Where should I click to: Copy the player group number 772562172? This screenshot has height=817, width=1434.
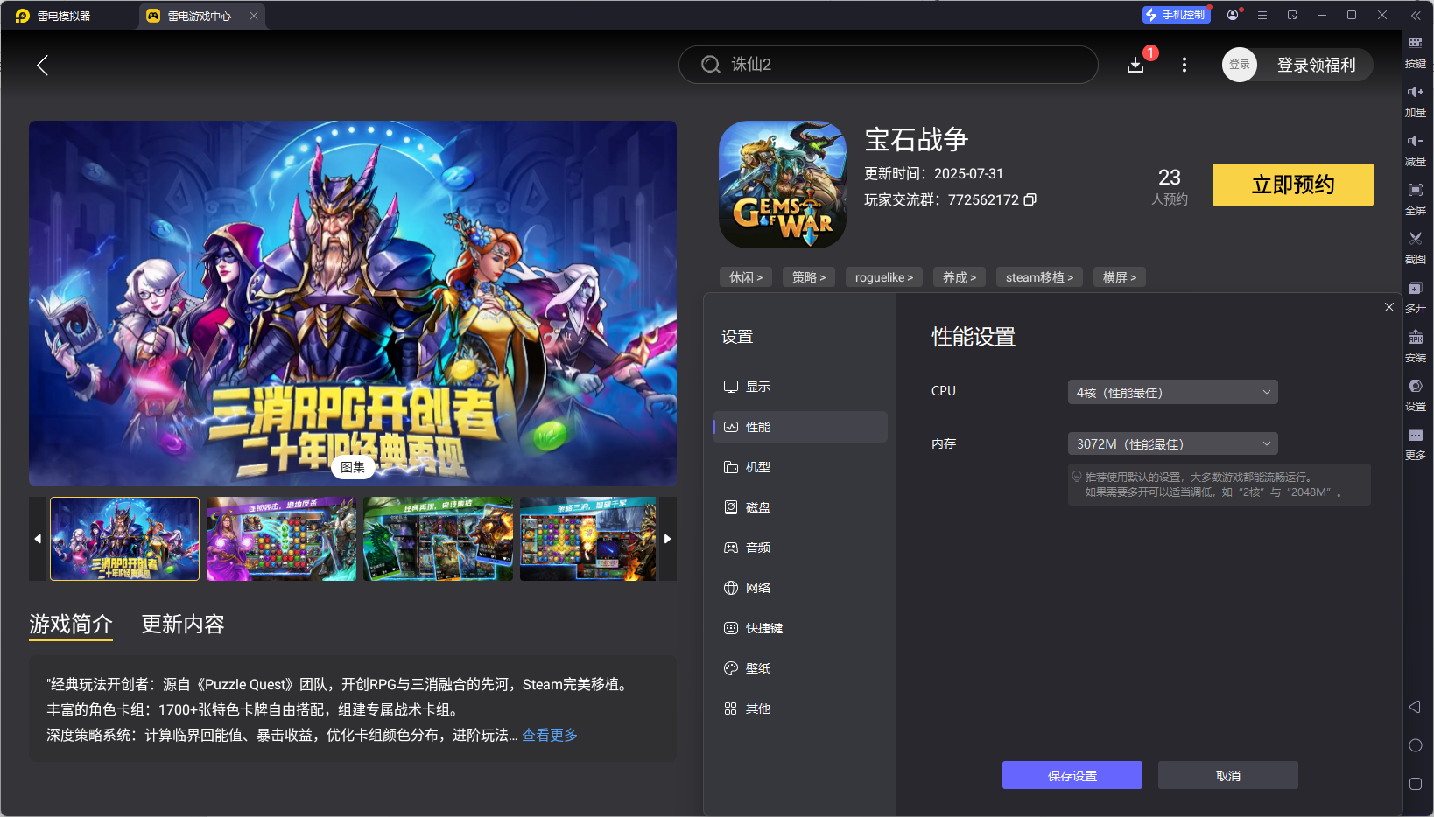(x=1030, y=199)
